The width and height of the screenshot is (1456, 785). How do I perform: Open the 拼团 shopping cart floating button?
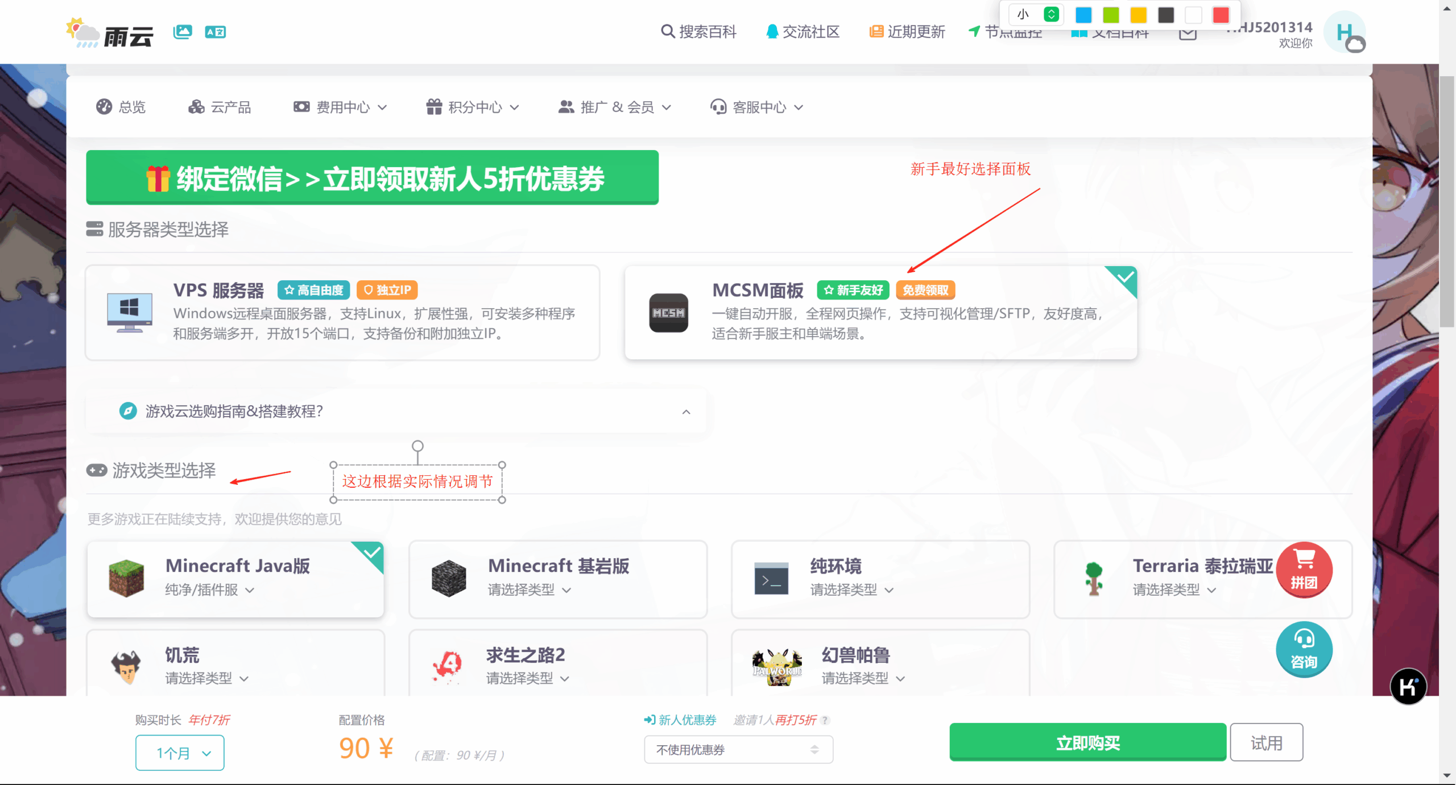pos(1304,570)
